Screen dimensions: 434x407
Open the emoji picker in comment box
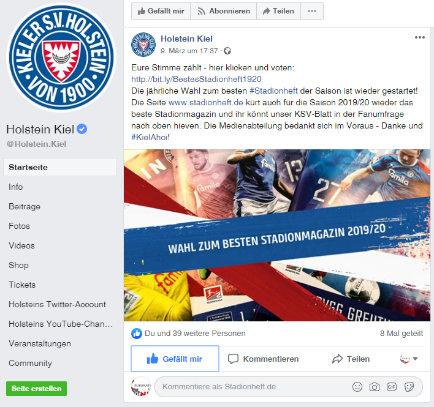[357, 387]
